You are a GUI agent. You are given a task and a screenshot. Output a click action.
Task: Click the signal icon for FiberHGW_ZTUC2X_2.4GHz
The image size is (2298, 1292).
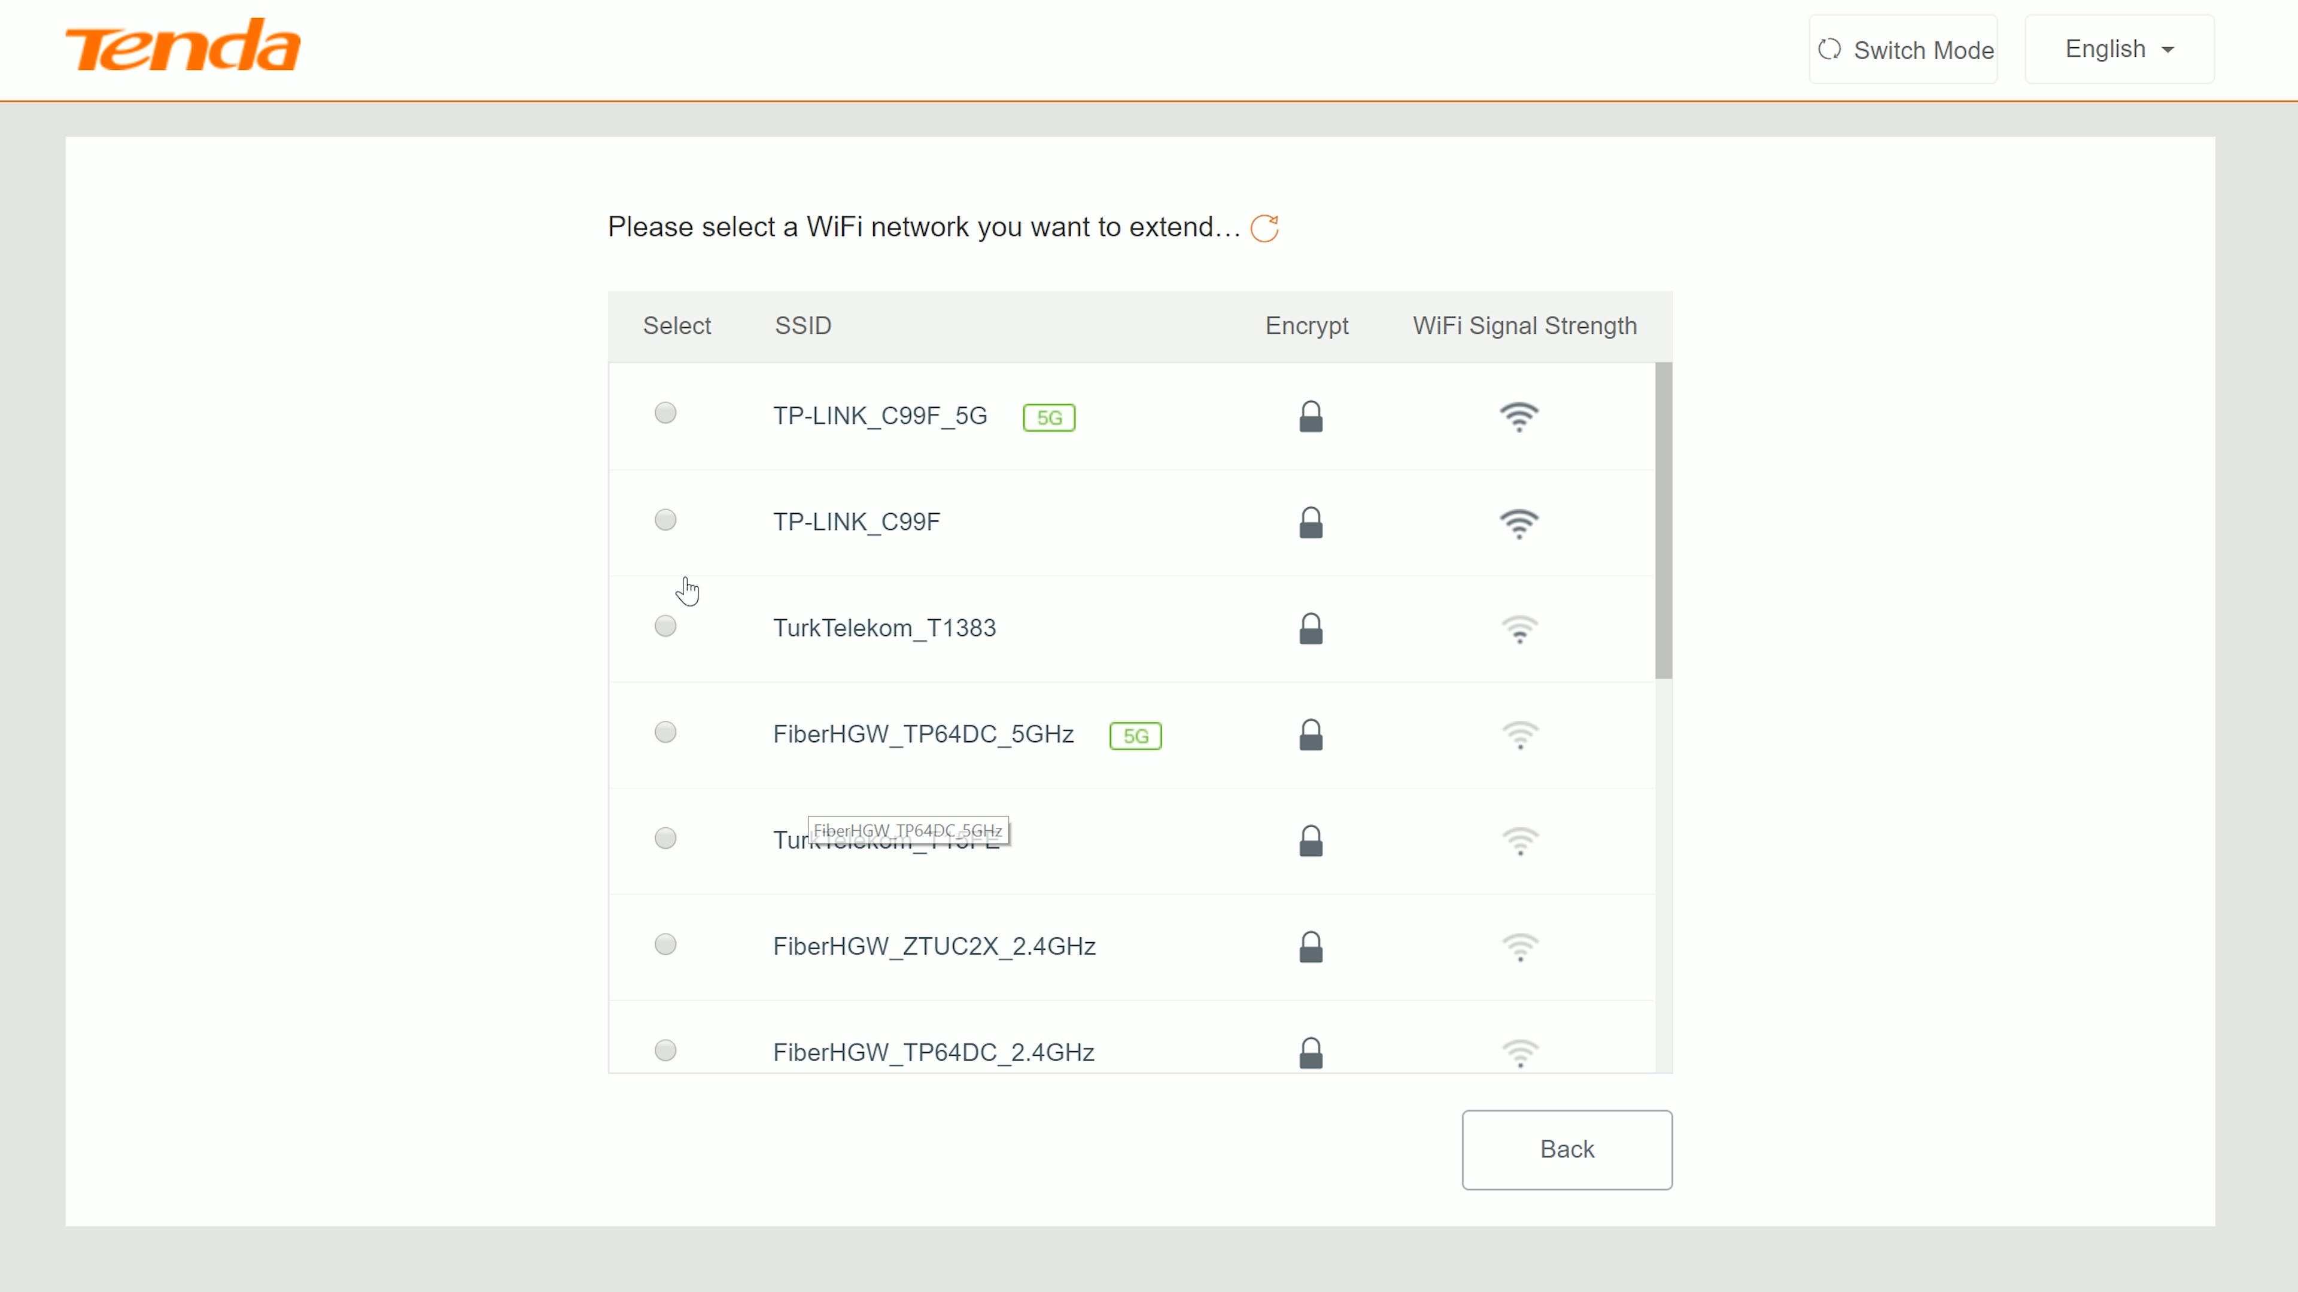tap(1519, 948)
